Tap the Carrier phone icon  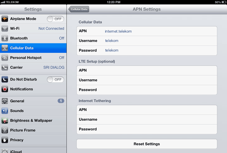[5, 67]
